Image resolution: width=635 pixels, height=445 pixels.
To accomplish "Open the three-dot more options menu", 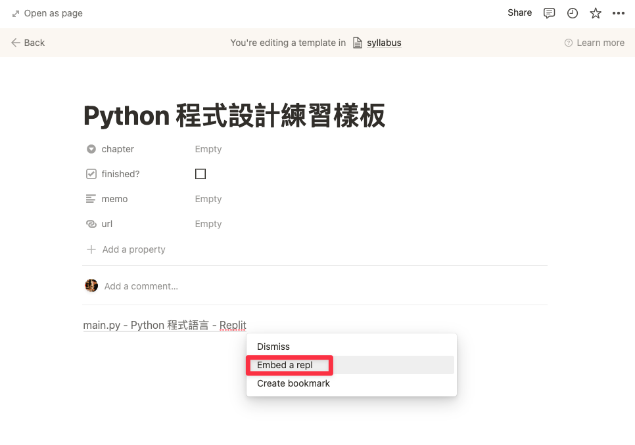I will click(619, 13).
